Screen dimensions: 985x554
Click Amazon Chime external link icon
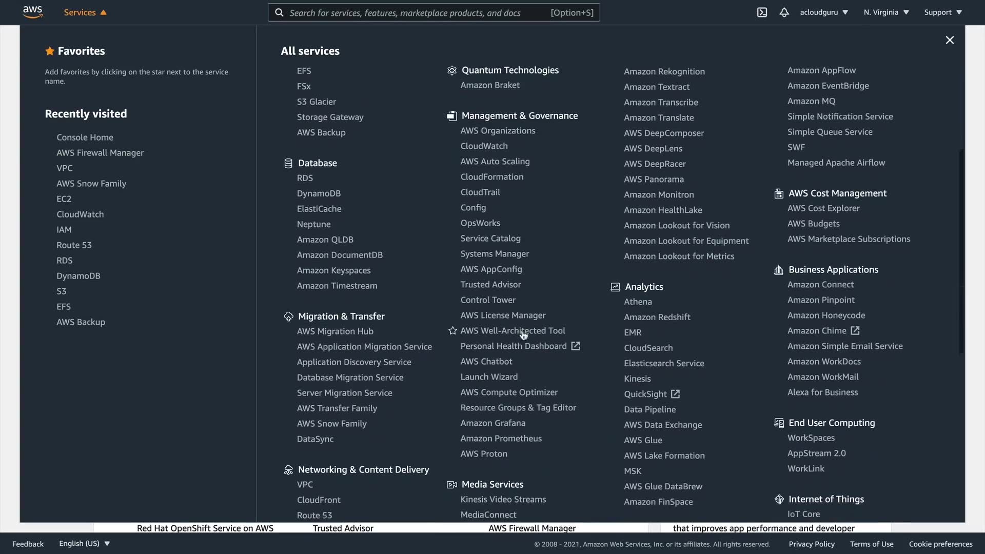click(x=855, y=331)
